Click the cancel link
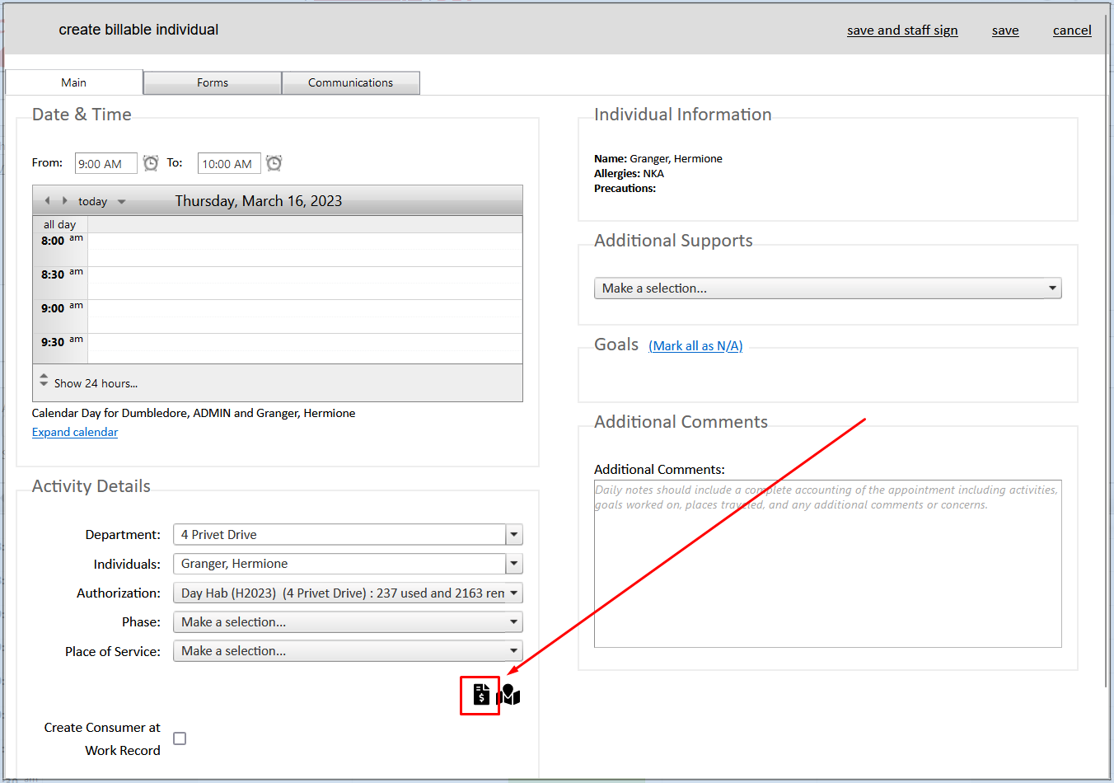This screenshot has height=783, width=1114. coord(1072,30)
